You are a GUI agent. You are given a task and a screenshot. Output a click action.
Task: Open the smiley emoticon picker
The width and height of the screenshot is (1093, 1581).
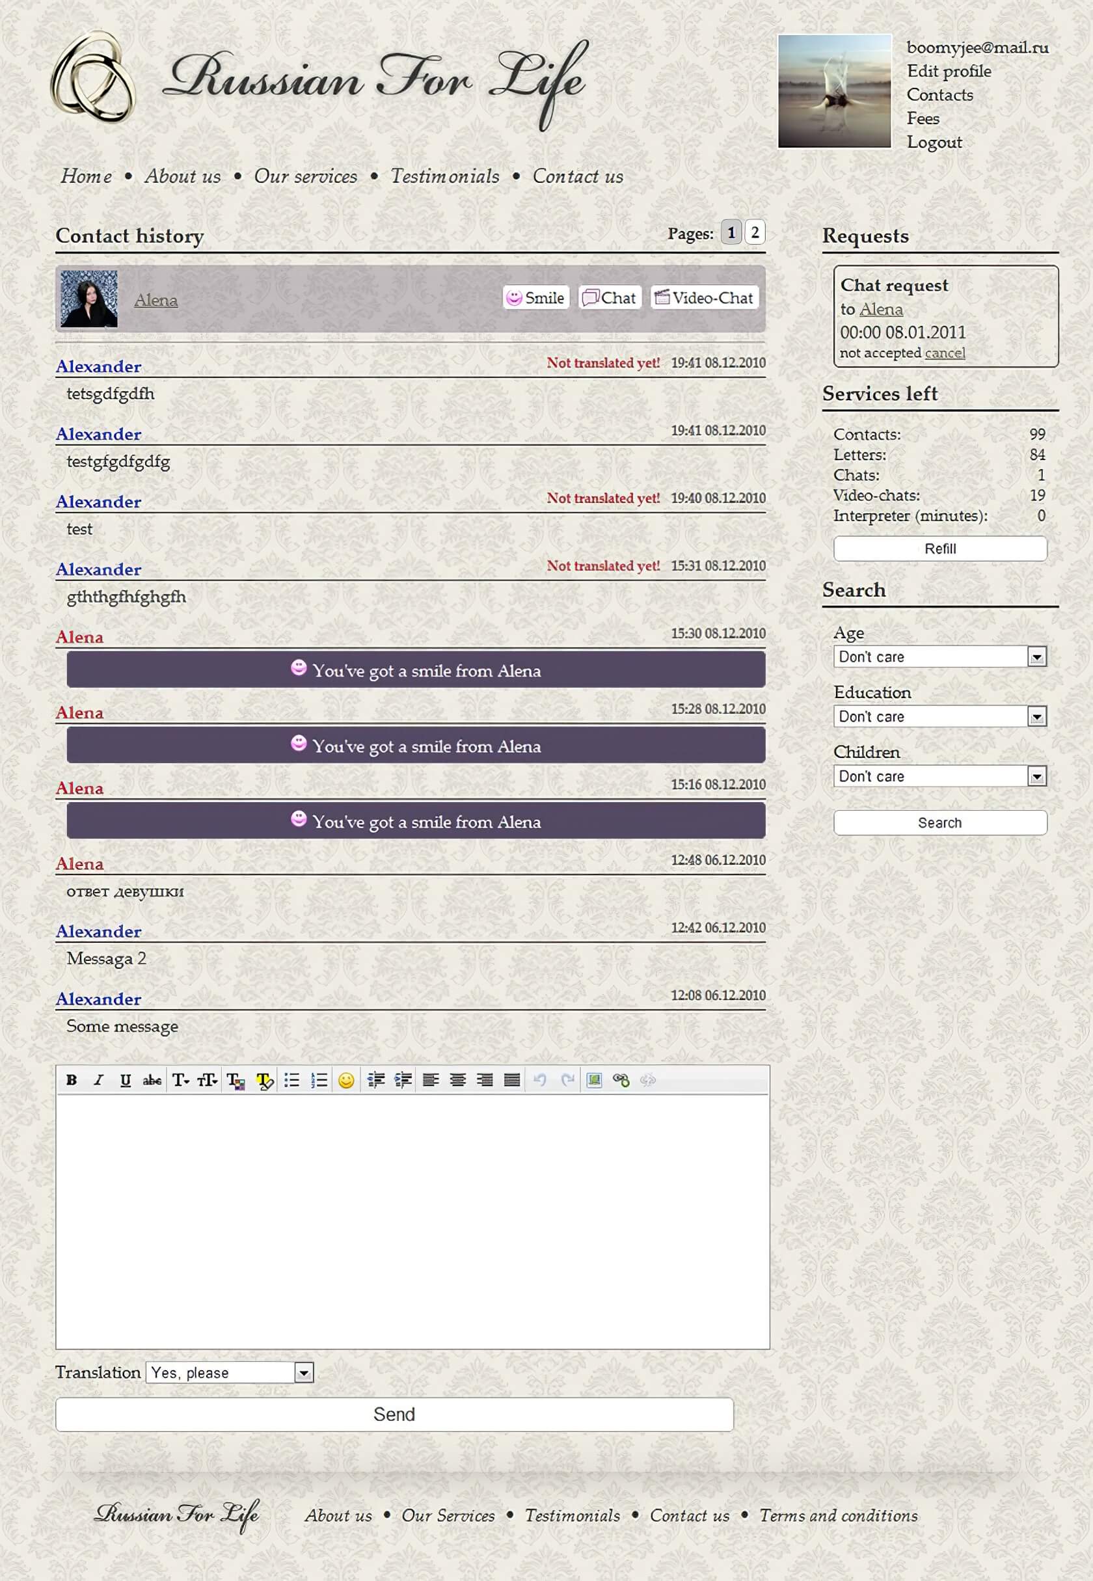click(x=347, y=1080)
